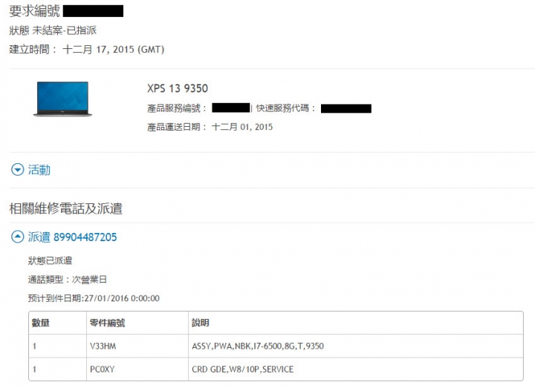Select the 快速服務代碼 label
Viewport: 535px width, 388px height.
click(x=286, y=108)
